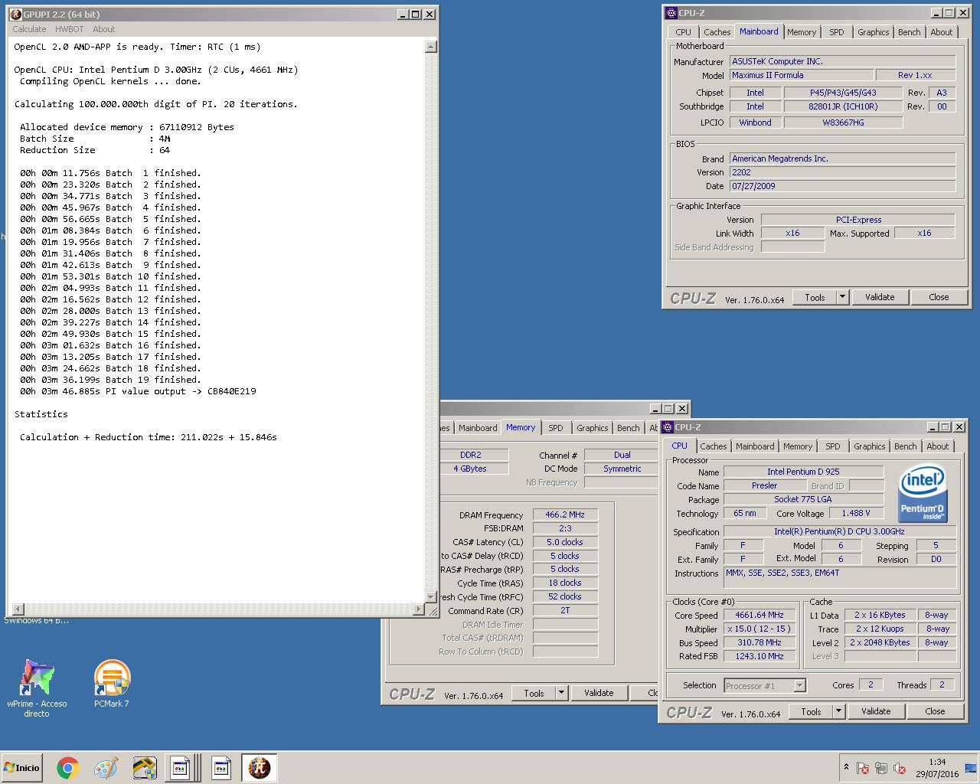Open the About menu in GPUPI
Viewport: 980px width, 784px height.
[x=104, y=29]
